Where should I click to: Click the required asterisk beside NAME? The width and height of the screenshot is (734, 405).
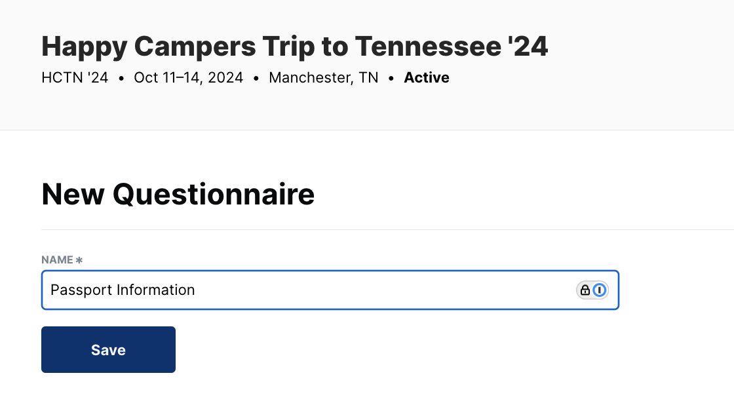[x=79, y=260]
